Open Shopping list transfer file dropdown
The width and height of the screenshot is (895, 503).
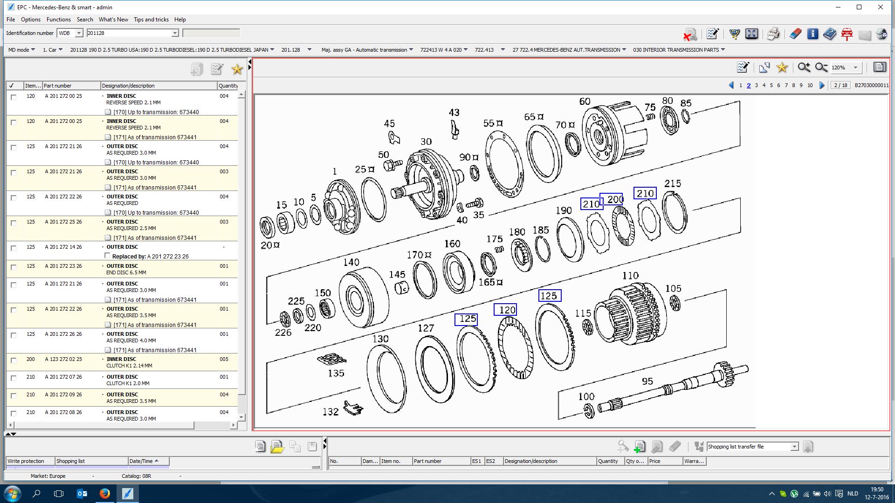pyautogui.click(x=794, y=447)
